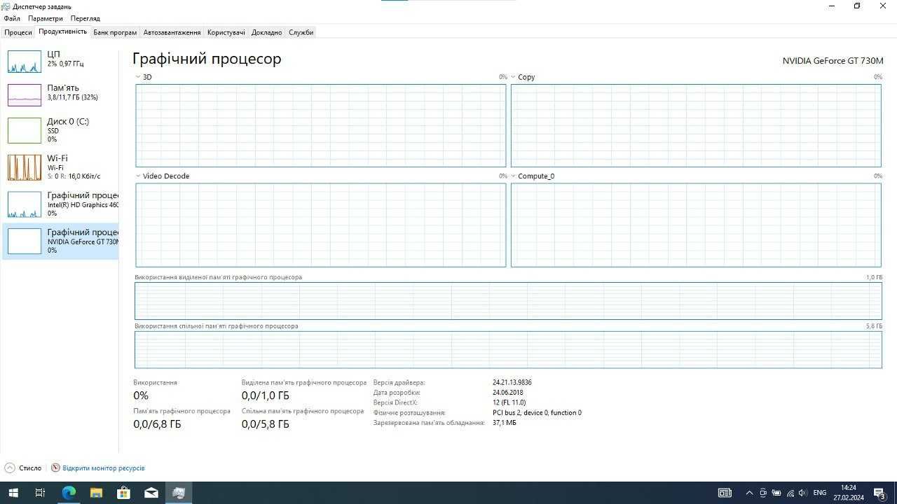Switch to the Автозавантаження tab
The width and height of the screenshot is (897, 504).
[172, 32]
